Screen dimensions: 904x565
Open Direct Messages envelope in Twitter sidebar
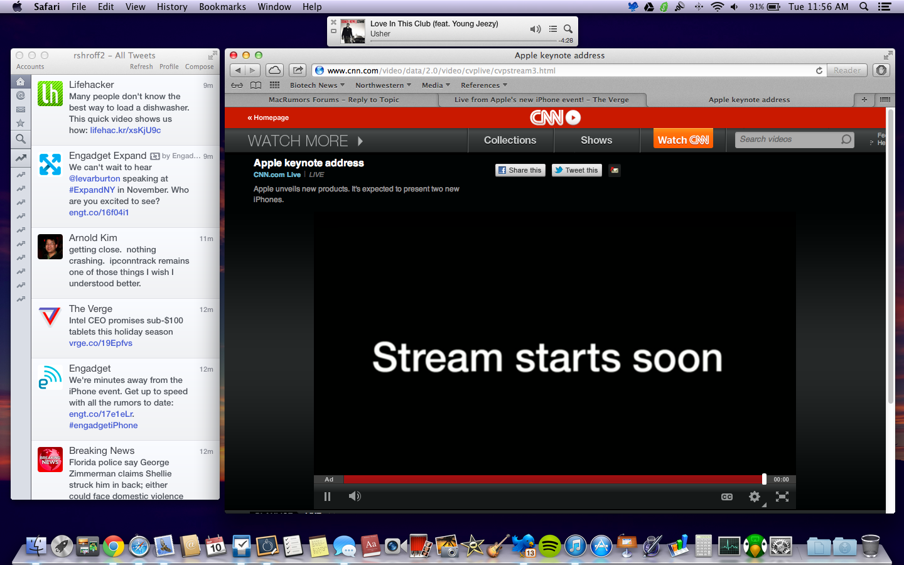[x=21, y=110]
